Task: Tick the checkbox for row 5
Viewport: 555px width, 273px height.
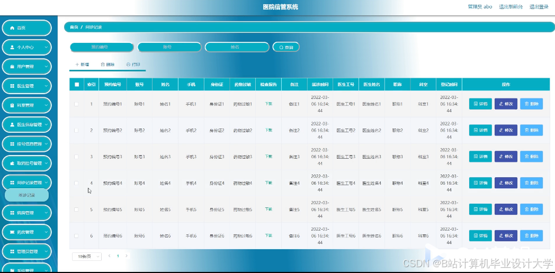Action: click(76, 210)
